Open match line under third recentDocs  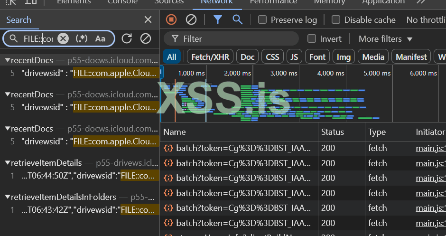point(80,142)
